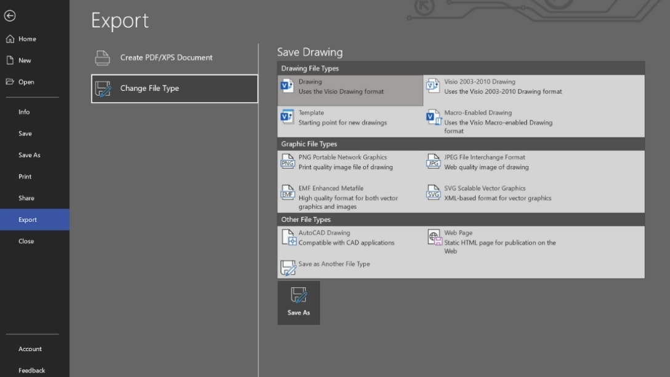Open the Save As page
670x377 pixels.
(34, 155)
